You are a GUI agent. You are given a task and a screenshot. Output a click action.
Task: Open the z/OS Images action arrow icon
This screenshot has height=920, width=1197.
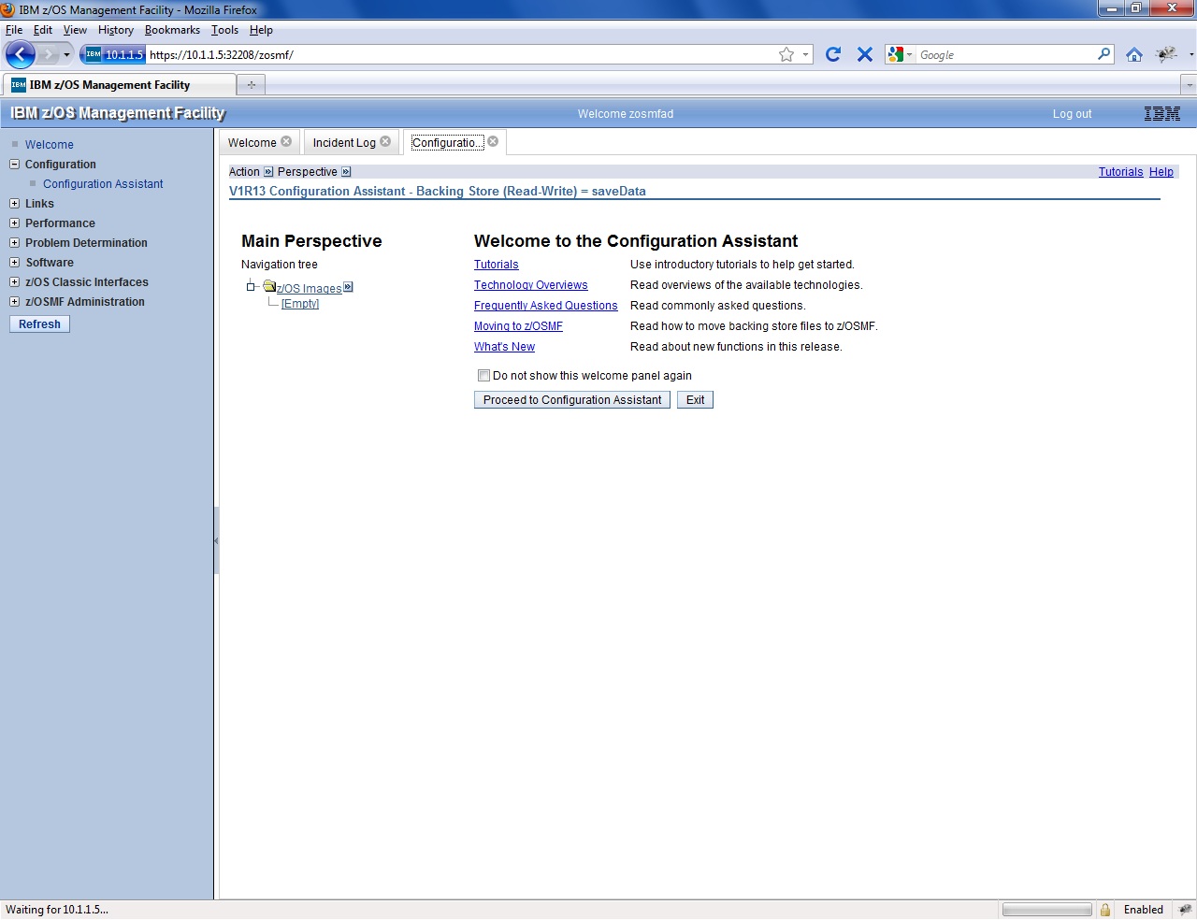click(348, 287)
